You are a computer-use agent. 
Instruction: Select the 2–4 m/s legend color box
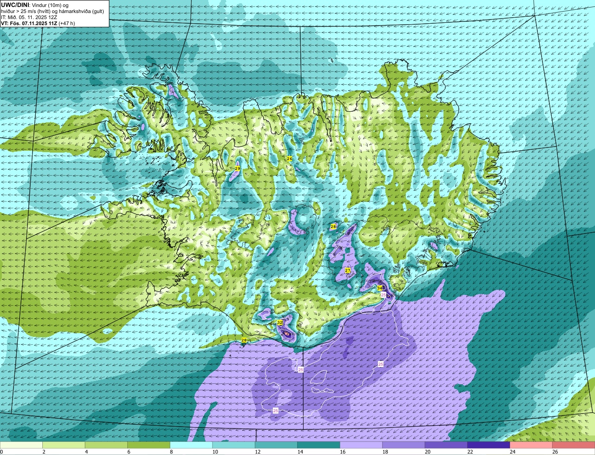tap(64, 445)
